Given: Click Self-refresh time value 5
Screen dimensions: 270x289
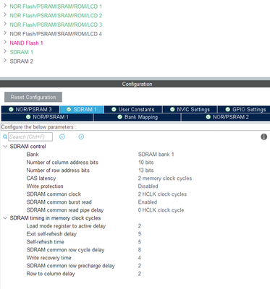Looking at the screenshot, I should tap(140, 242).
